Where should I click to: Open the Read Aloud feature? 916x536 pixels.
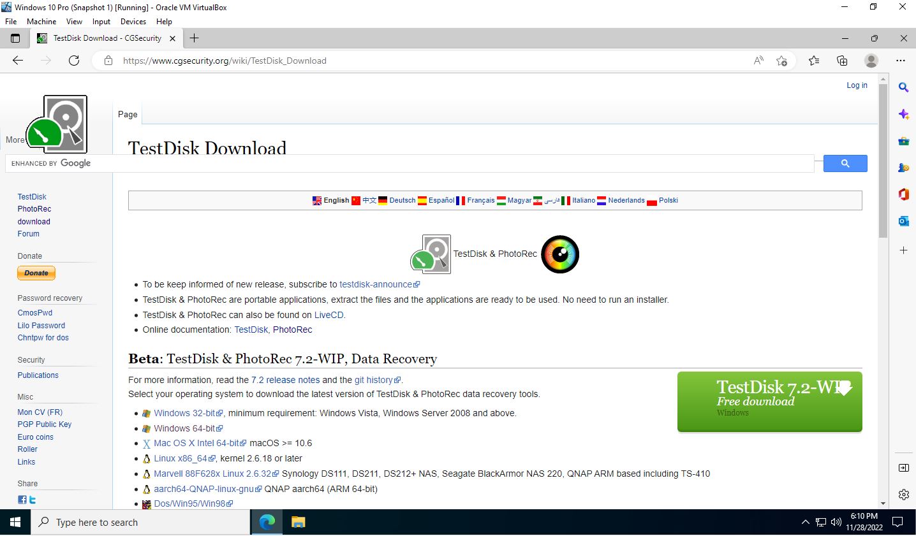[758, 61]
